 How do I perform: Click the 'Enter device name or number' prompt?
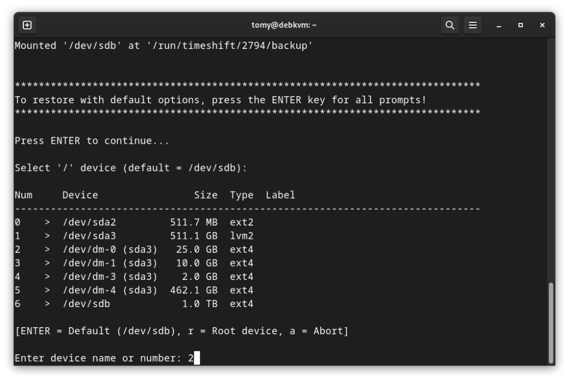tap(98, 358)
